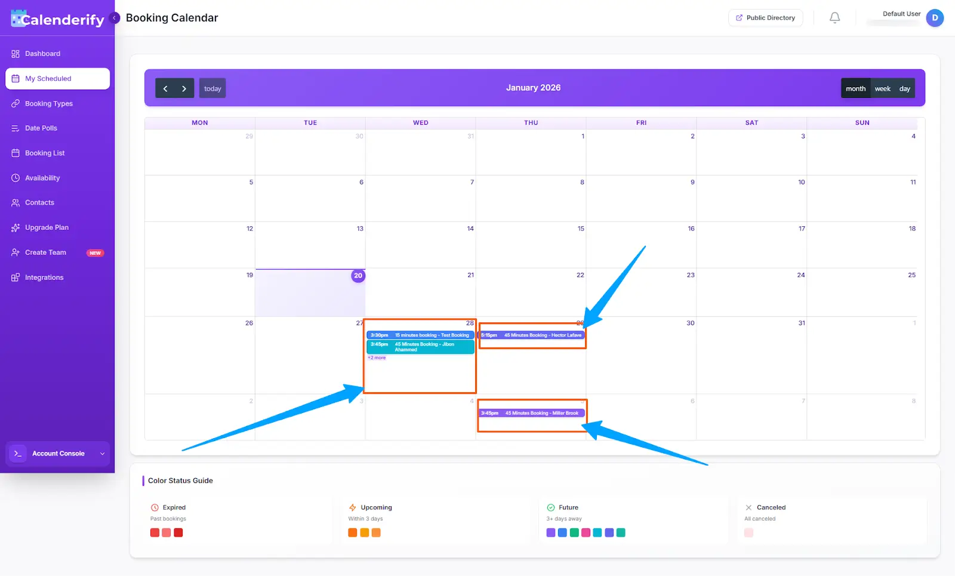The width and height of the screenshot is (955, 576).
Task: Click the pink Canceled color swatch
Action: (748, 532)
